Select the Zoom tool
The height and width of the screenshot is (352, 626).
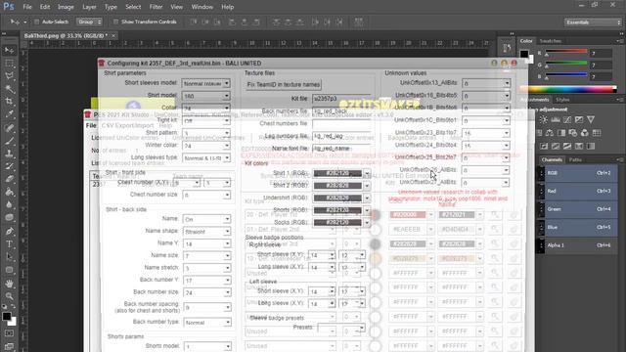point(9,295)
